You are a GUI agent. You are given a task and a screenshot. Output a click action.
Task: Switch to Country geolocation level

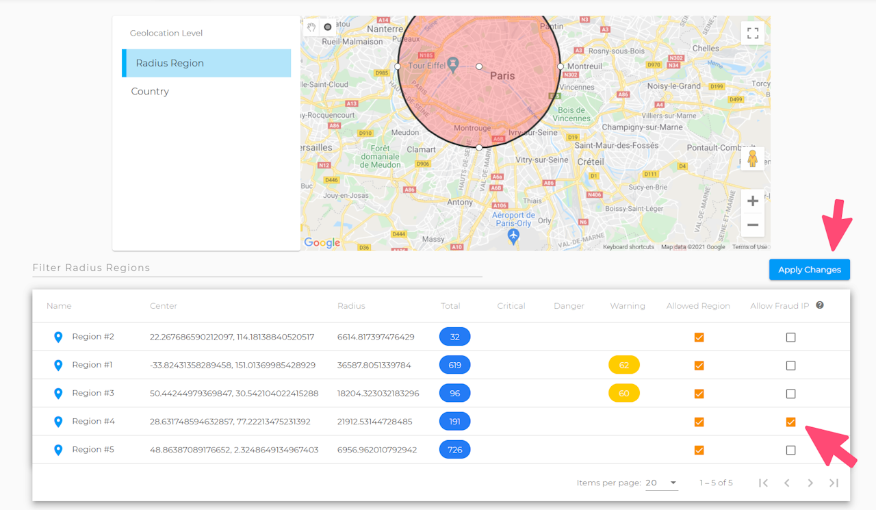(150, 92)
